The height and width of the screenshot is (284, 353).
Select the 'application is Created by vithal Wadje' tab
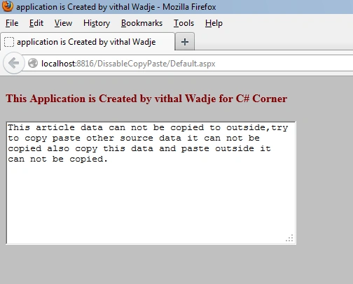click(88, 42)
